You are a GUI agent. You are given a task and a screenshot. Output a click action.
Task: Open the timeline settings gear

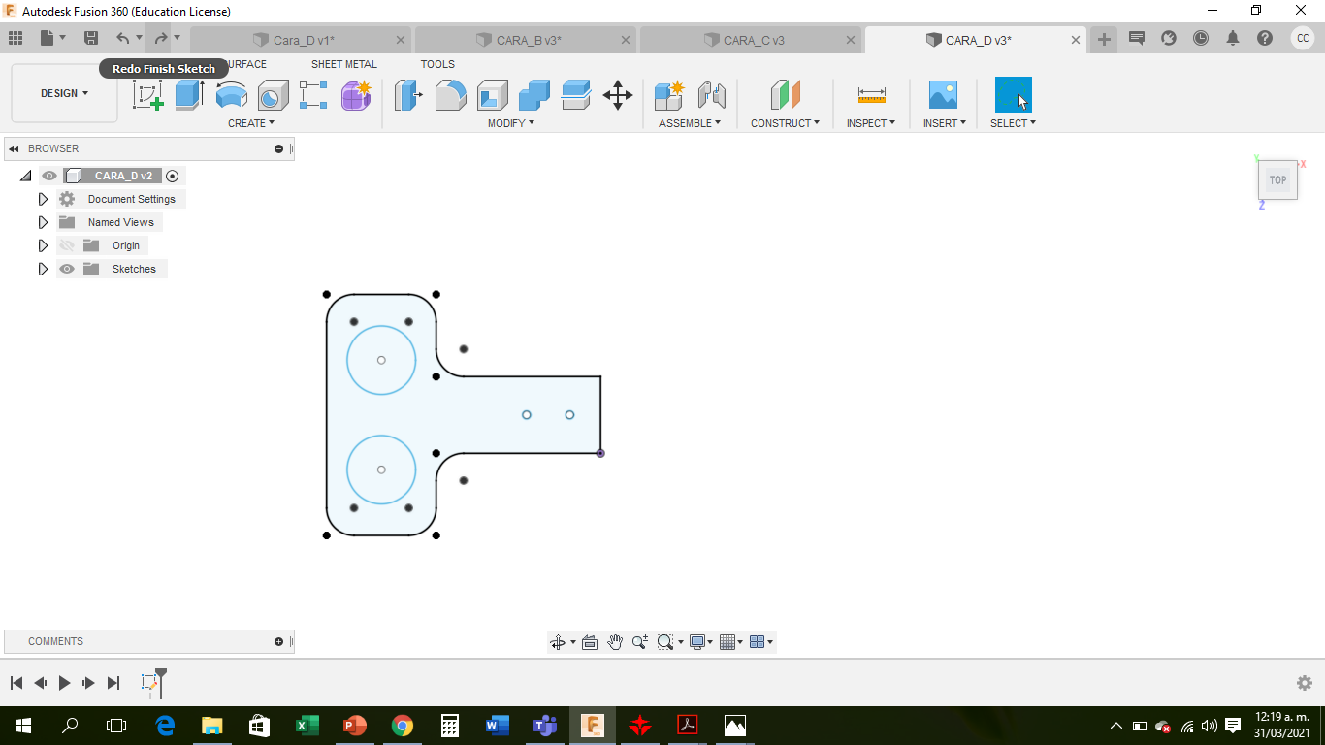[x=1305, y=683]
